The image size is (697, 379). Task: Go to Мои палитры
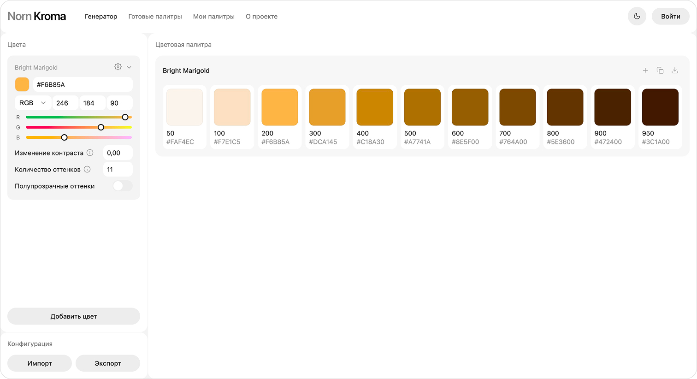(x=214, y=17)
